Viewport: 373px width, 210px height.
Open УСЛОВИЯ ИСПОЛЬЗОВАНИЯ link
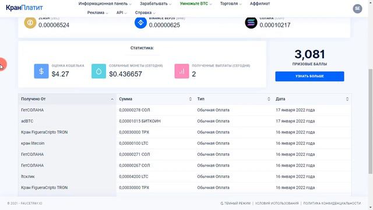[x=277, y=204]
